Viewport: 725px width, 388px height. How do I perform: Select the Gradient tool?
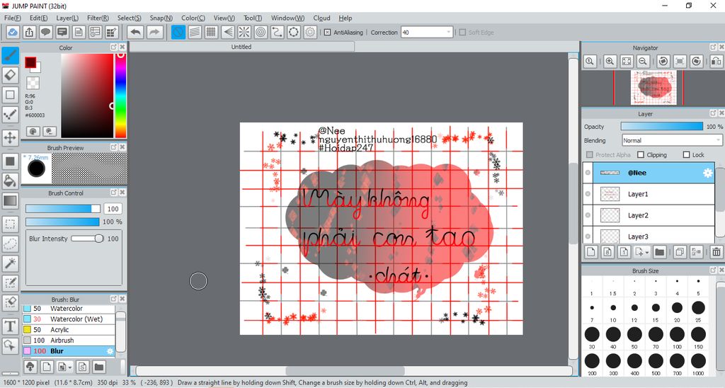click(10, 200)
